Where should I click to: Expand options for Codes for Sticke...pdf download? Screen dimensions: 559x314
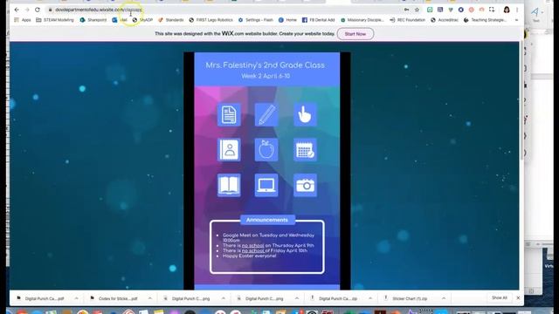pyautogui.click(x=149, y=298)
